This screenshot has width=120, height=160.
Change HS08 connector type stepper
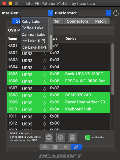pos(44,96)
